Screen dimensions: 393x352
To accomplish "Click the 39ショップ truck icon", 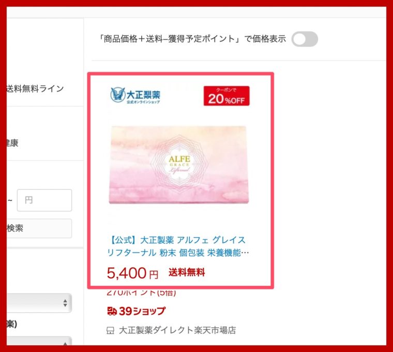I will [x=112, y=311].
